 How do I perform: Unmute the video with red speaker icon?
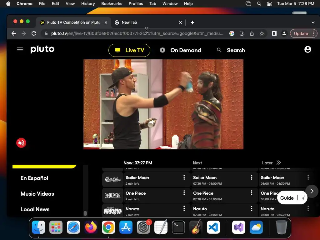21,142
